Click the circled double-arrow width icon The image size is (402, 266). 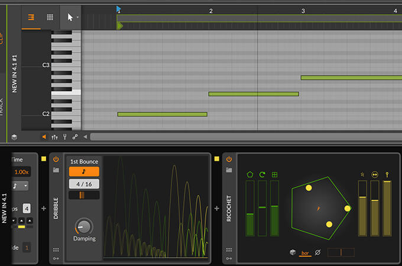[375, 174]
